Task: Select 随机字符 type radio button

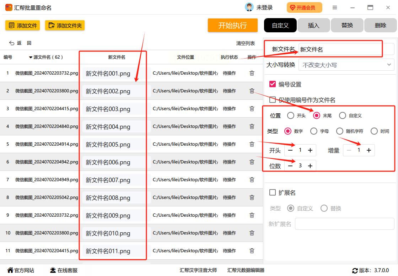Action: [x=340, y=131]
